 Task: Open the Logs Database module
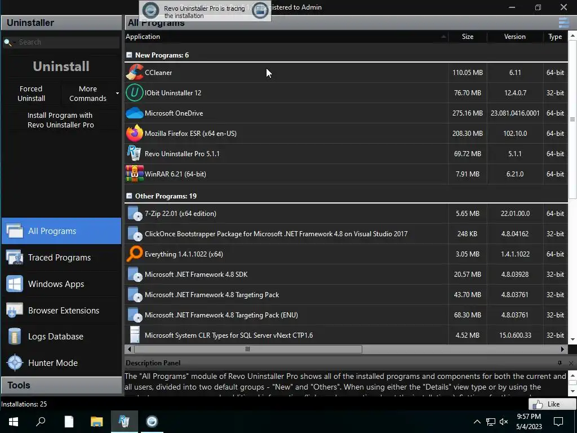pos(61,337)
